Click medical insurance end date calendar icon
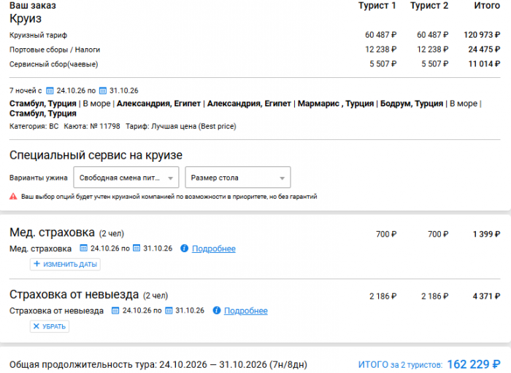Screen dimensions: 511x373 pyautogui.click(x=137, y=248)
